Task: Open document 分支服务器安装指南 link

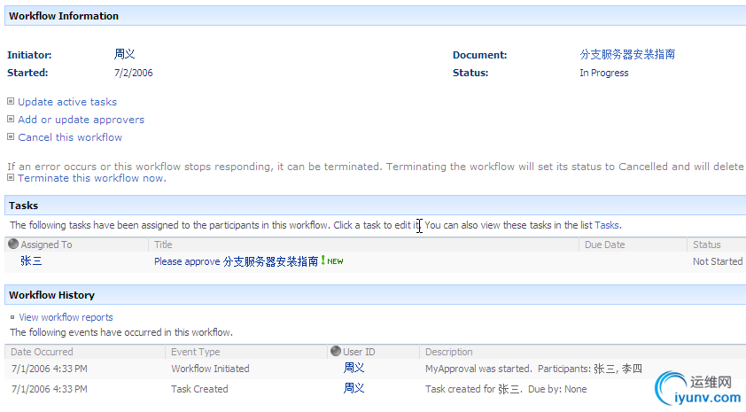Action: tap(627, 54)
